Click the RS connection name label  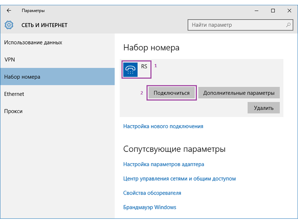(144, 66)
